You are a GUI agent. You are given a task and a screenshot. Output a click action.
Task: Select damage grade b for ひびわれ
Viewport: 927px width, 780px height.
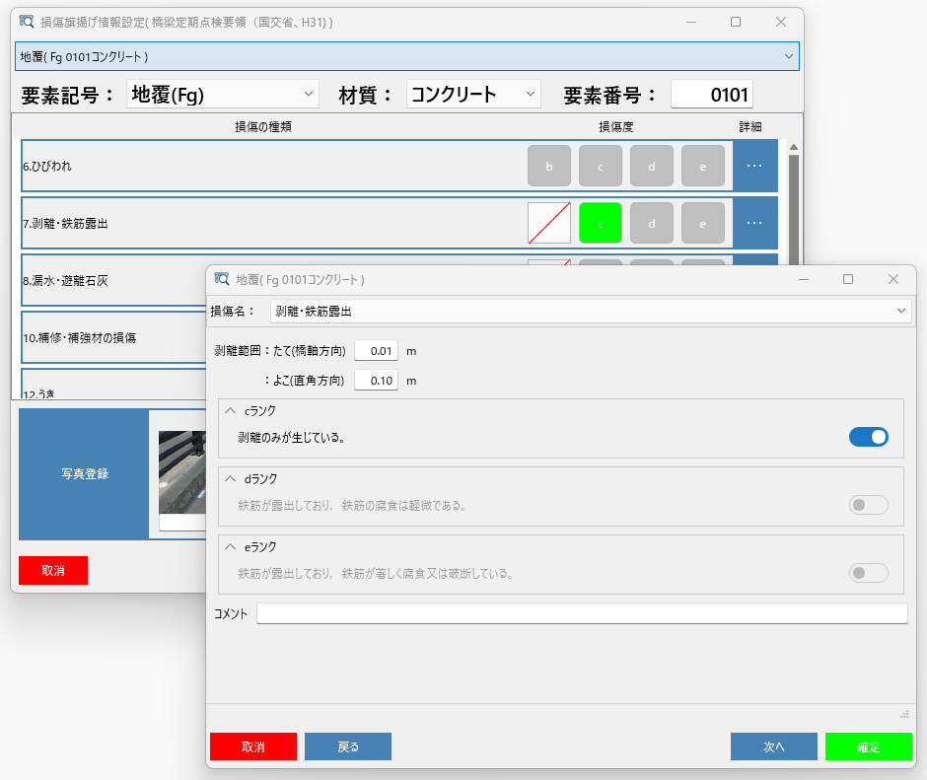click(x=549, y=167)
